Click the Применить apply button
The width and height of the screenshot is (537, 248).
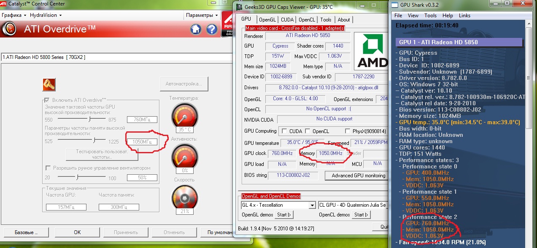coord(126,232)
